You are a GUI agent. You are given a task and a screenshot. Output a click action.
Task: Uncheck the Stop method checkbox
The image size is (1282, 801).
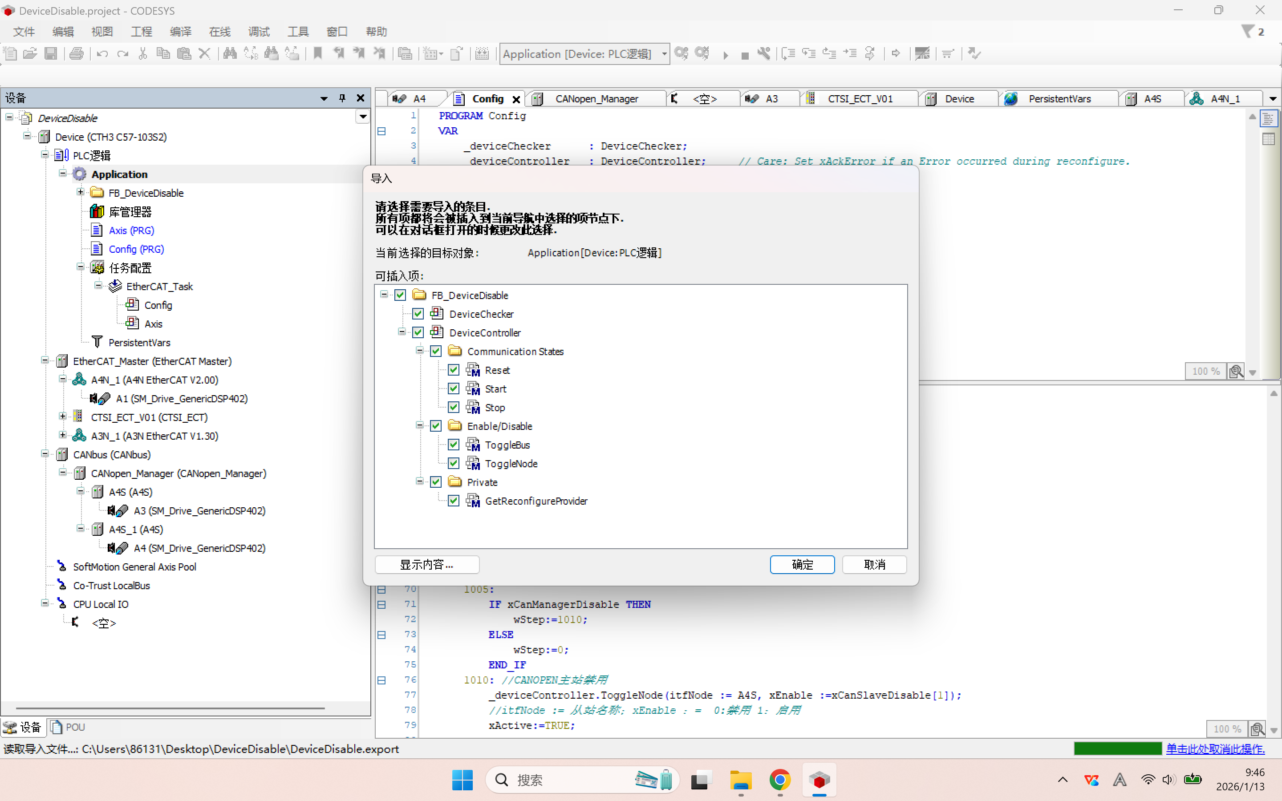point(454,407)
